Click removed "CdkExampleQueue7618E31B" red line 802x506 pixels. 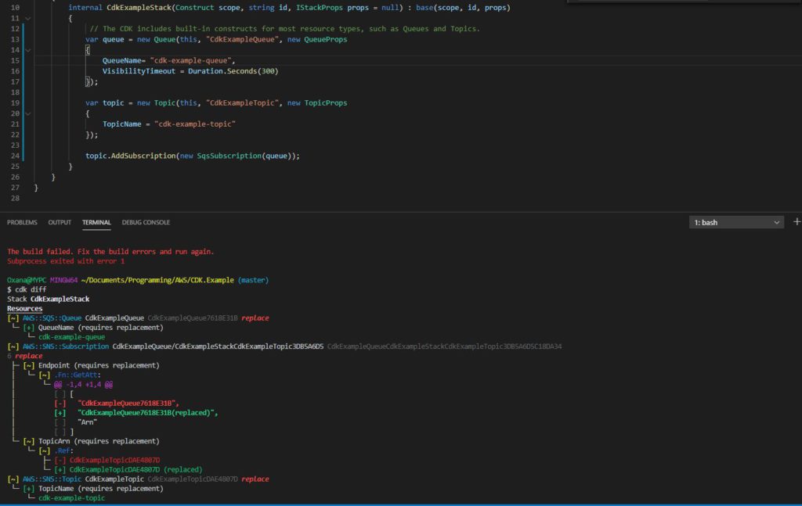pyautogui.click(x=128, y=404)
